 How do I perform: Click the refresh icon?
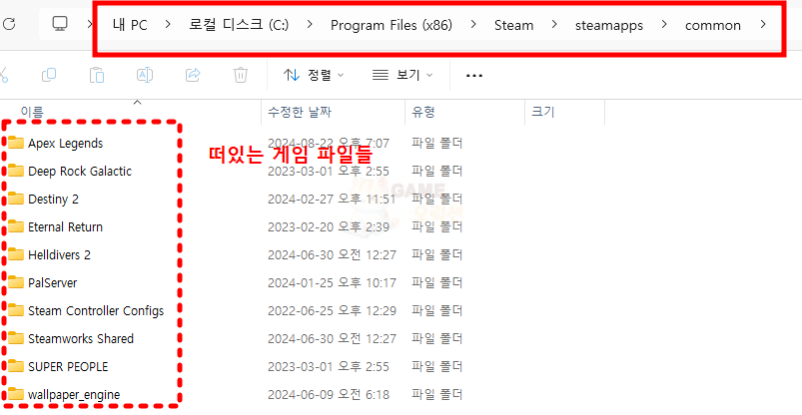[10, 24]
